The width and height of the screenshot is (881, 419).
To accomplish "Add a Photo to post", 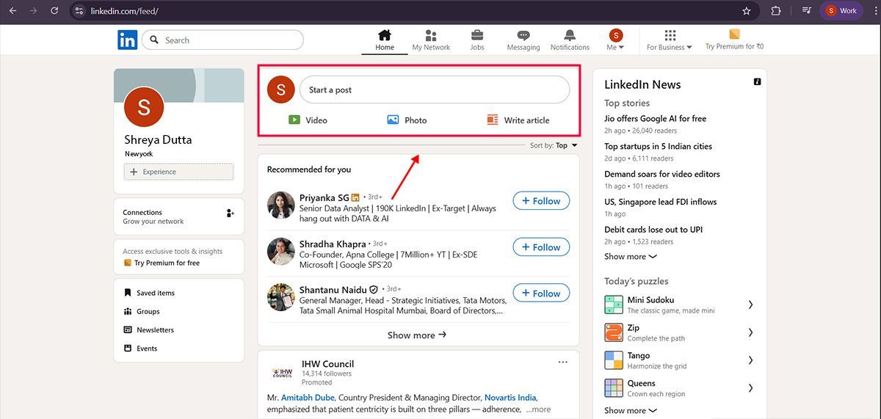I will (x=407, y=120).
